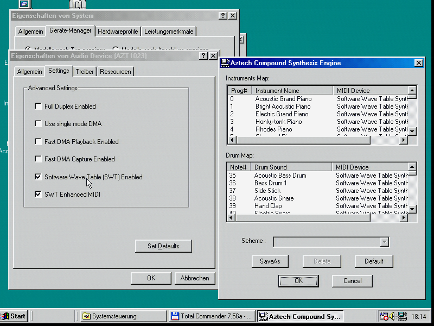This screenshot has height=326, width=434.
Task: Select Honky-tonk Piano row
Action: coord(318,122)
